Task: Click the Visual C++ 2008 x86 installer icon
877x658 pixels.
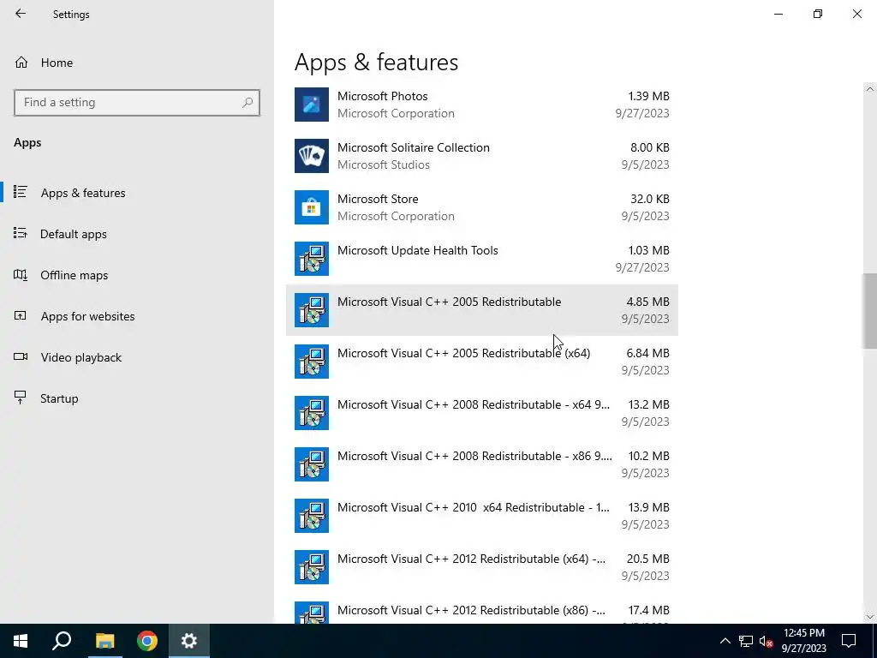Action: pos(312,464)
